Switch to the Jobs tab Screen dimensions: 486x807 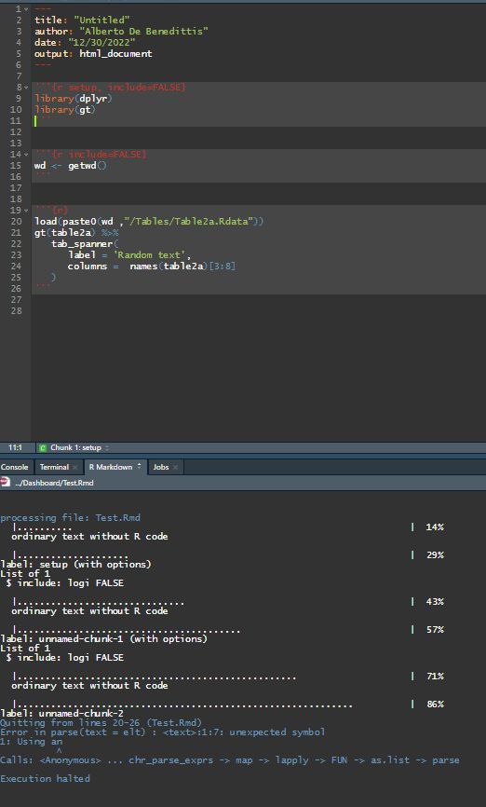161,467
